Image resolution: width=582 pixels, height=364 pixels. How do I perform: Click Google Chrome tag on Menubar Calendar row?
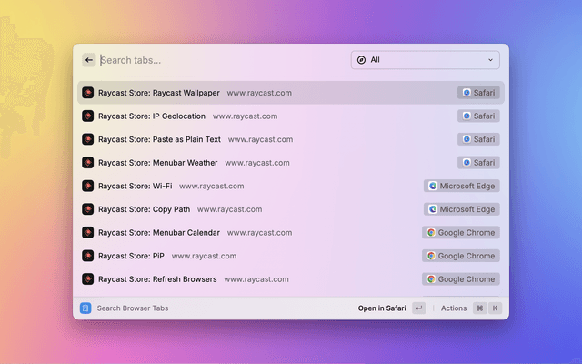(461, 232)
